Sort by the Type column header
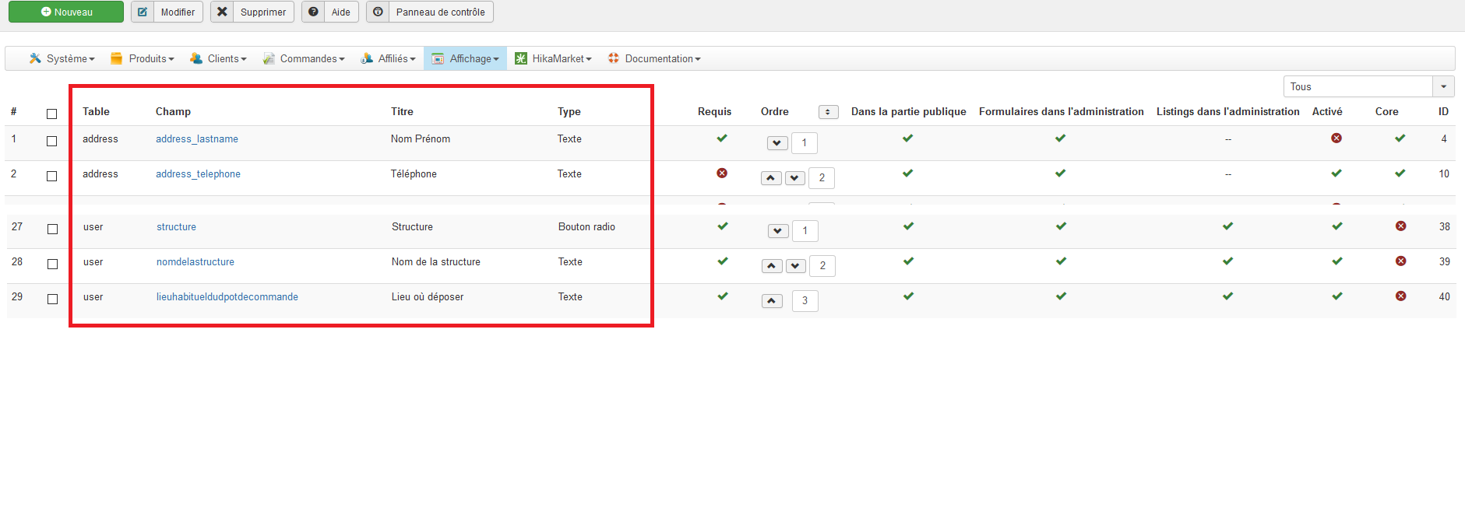The height and width of the screenshot is (522, 1465). 569,112
